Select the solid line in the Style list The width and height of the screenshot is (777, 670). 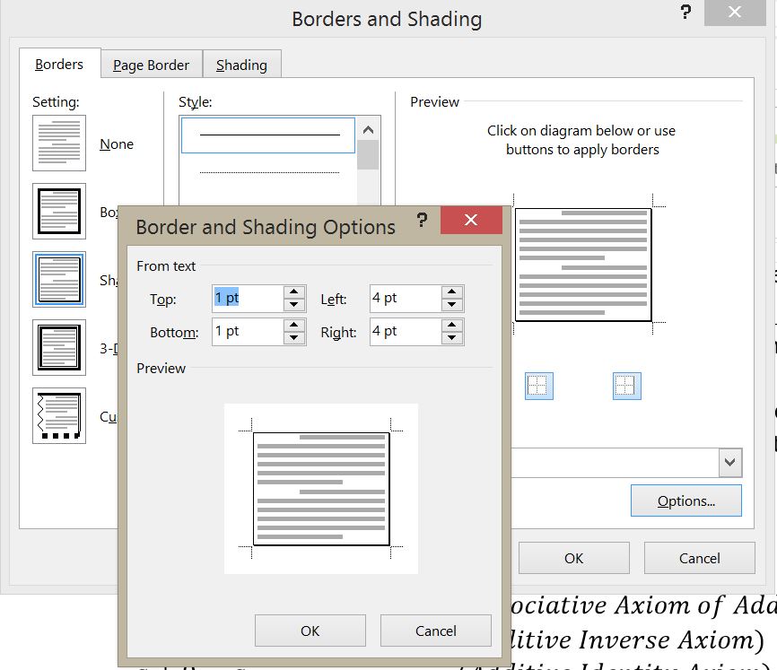tap(266, 135)
